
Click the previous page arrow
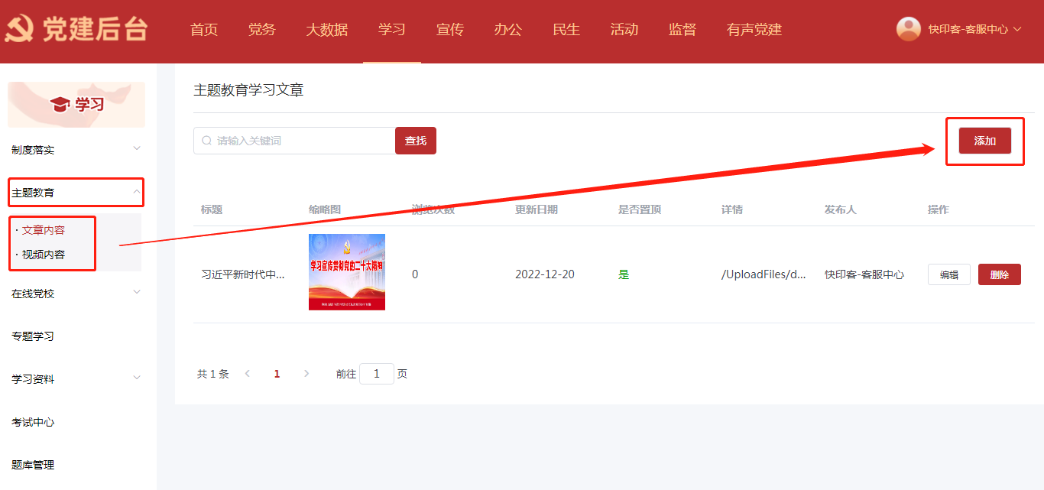coord(247,374)
